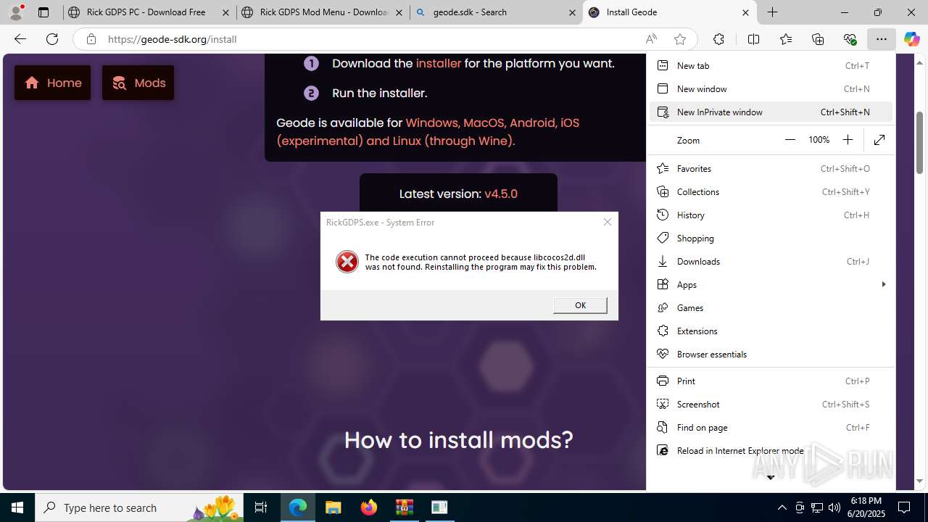Open the Copilot sidebar icon

[912, 39]
